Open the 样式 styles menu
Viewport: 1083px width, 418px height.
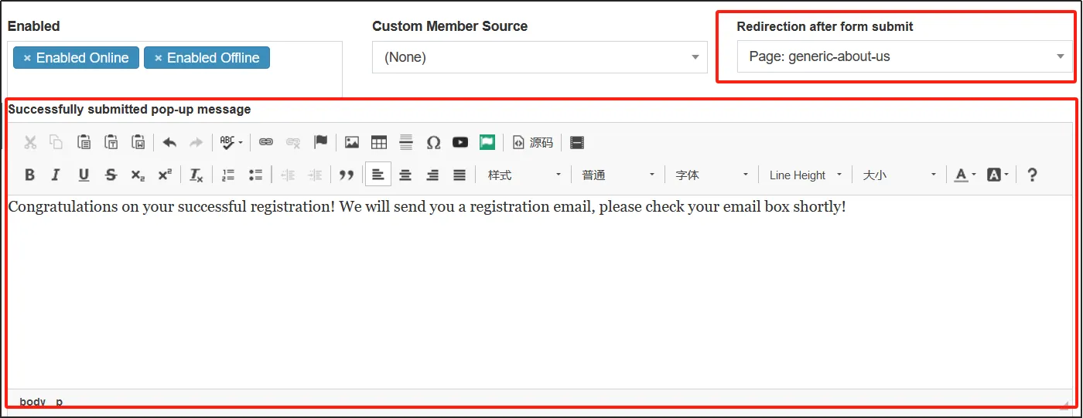click(524, 175)
